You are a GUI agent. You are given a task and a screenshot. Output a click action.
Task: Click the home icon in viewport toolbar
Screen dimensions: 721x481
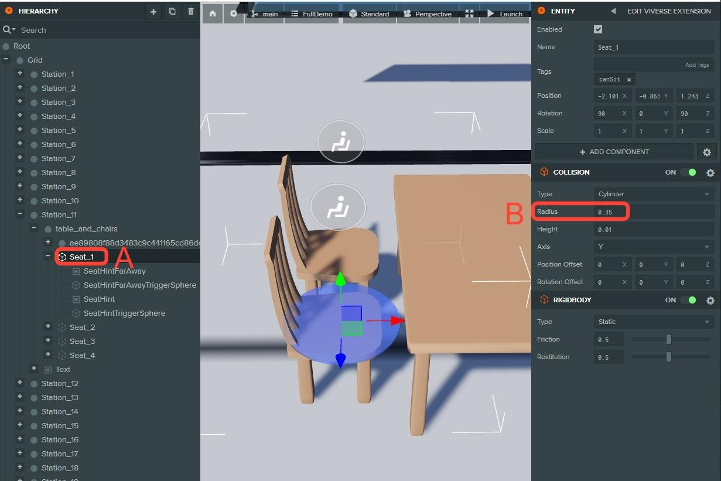point(213,13)
